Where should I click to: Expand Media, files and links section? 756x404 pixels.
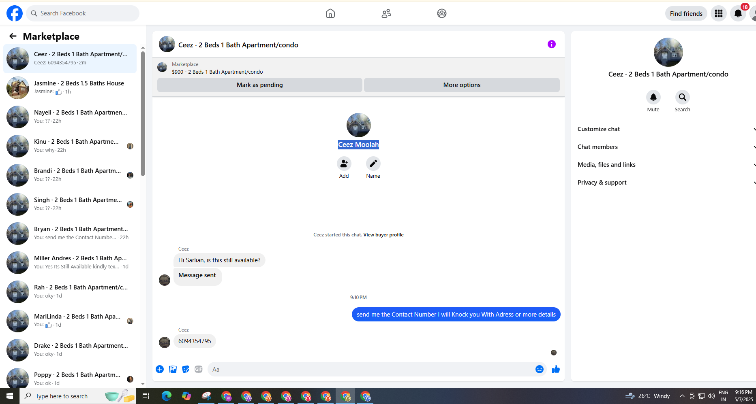[x=666, y=165]
